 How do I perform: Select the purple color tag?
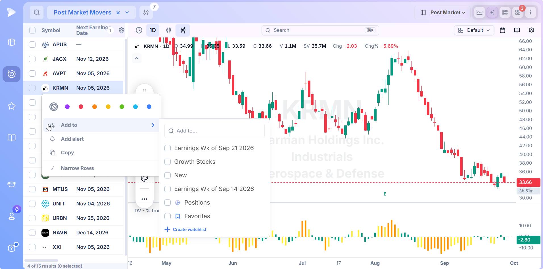click(67, 107)
